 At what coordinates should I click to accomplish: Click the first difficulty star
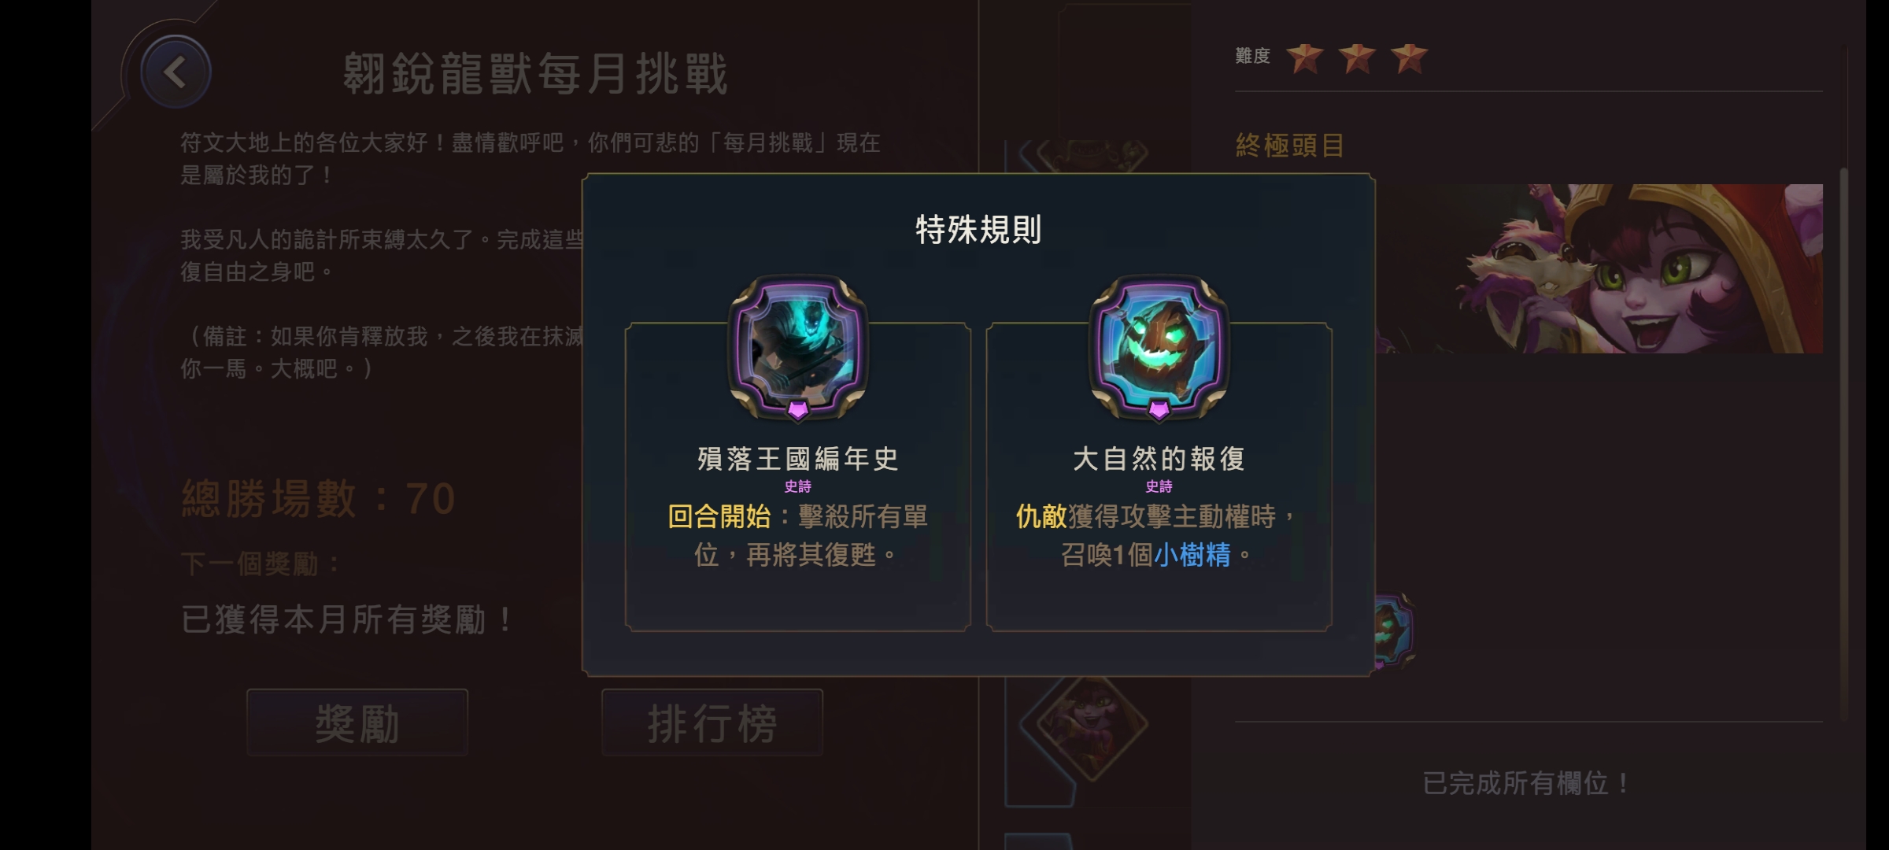(x=1304, y=57)
